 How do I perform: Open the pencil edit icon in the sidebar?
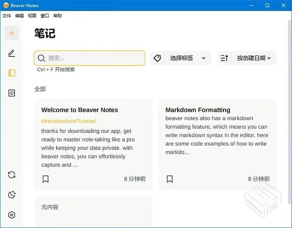click(11, 53)
